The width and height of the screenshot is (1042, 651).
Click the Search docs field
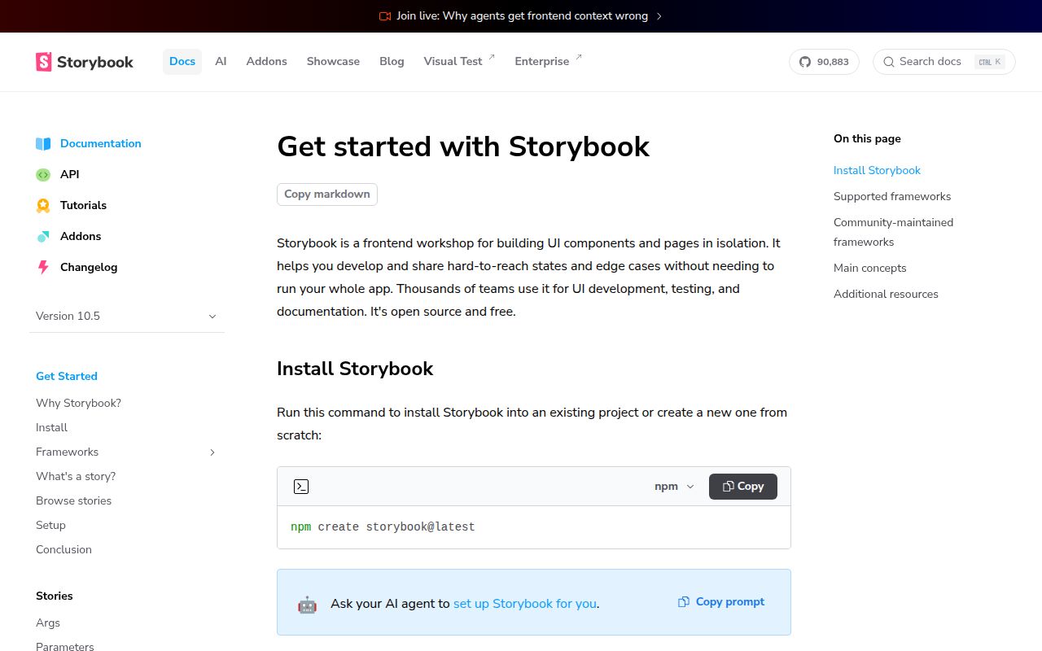pos(944,62)
